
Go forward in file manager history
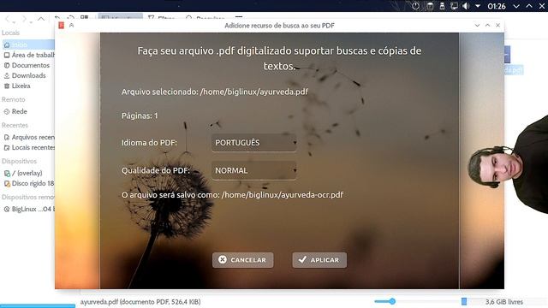pyautogui.click(x=25, y=19)
